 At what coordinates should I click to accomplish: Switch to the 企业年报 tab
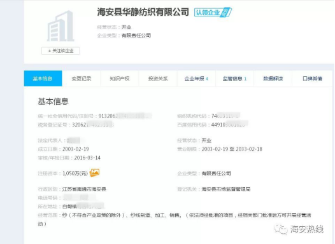pos(196,78)
